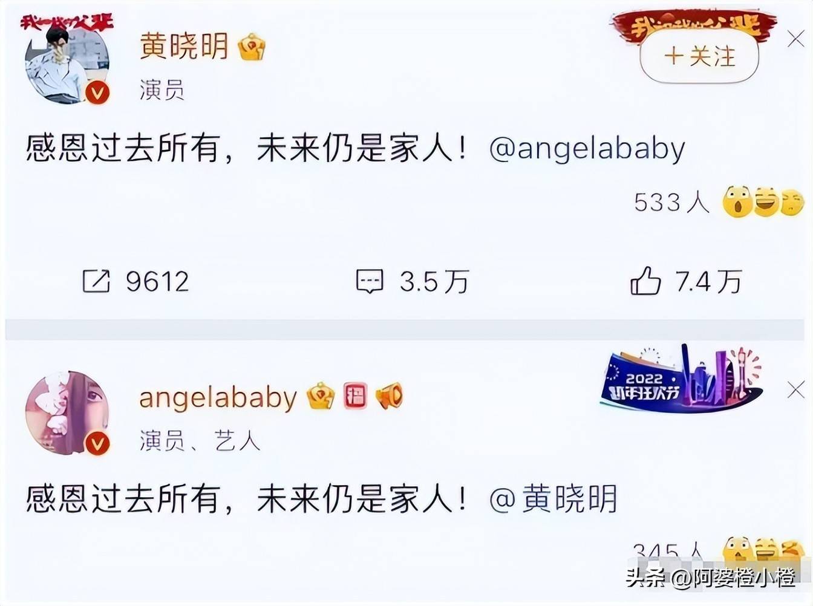This screenshot has width=813, height=606.
Task: Open the @angelababy mention link
Action: [587, 149]
